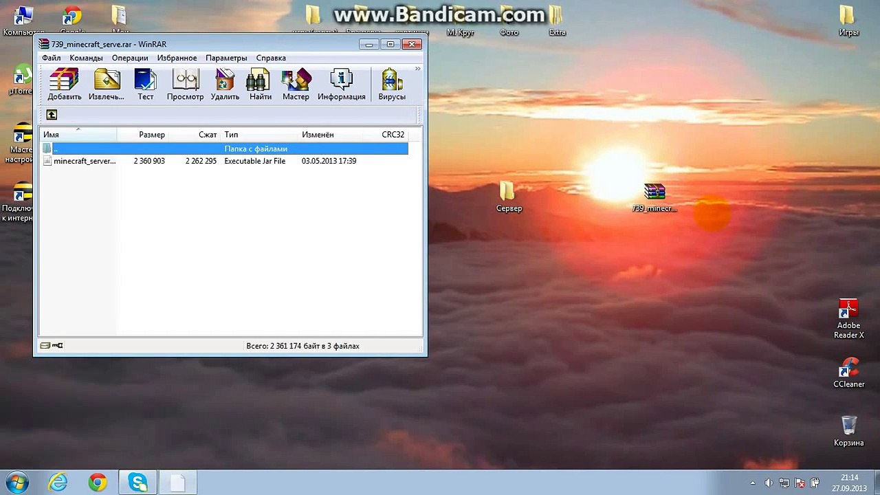Click the packed size value 2 262 295
Viewport: 880px width, 495px height.
[201, 161]
